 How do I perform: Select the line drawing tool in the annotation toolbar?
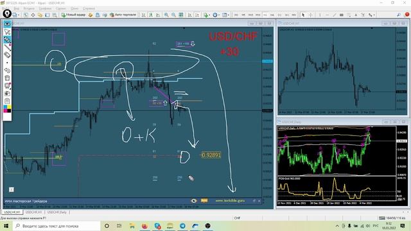click(7, 47)
